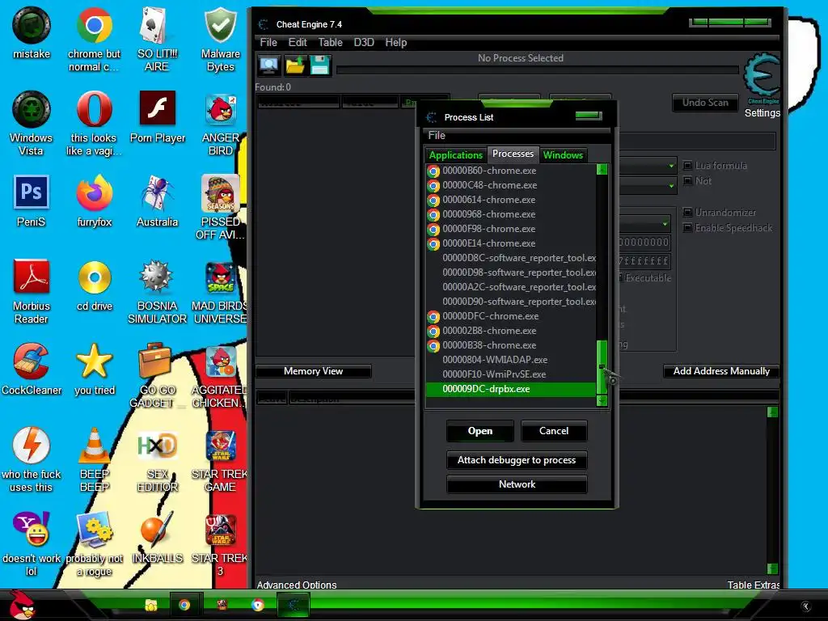This screenshot has width=828, height=621.
Task: Open the File menu in Cheat Engine
Action: [x=268, y=42]
